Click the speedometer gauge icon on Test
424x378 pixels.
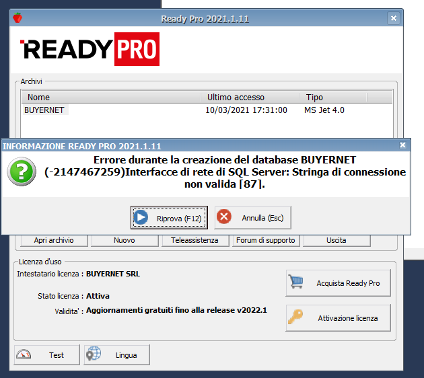pos(24,354)
